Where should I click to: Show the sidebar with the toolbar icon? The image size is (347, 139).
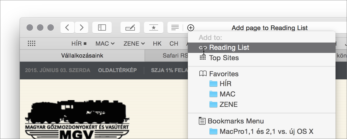[x=102, y=27]
